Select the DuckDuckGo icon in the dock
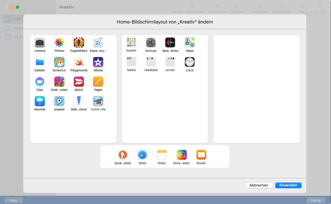Image resolution: width=331 pixels, height=204 pixels. pyautogui.click(x=123, y=155)
